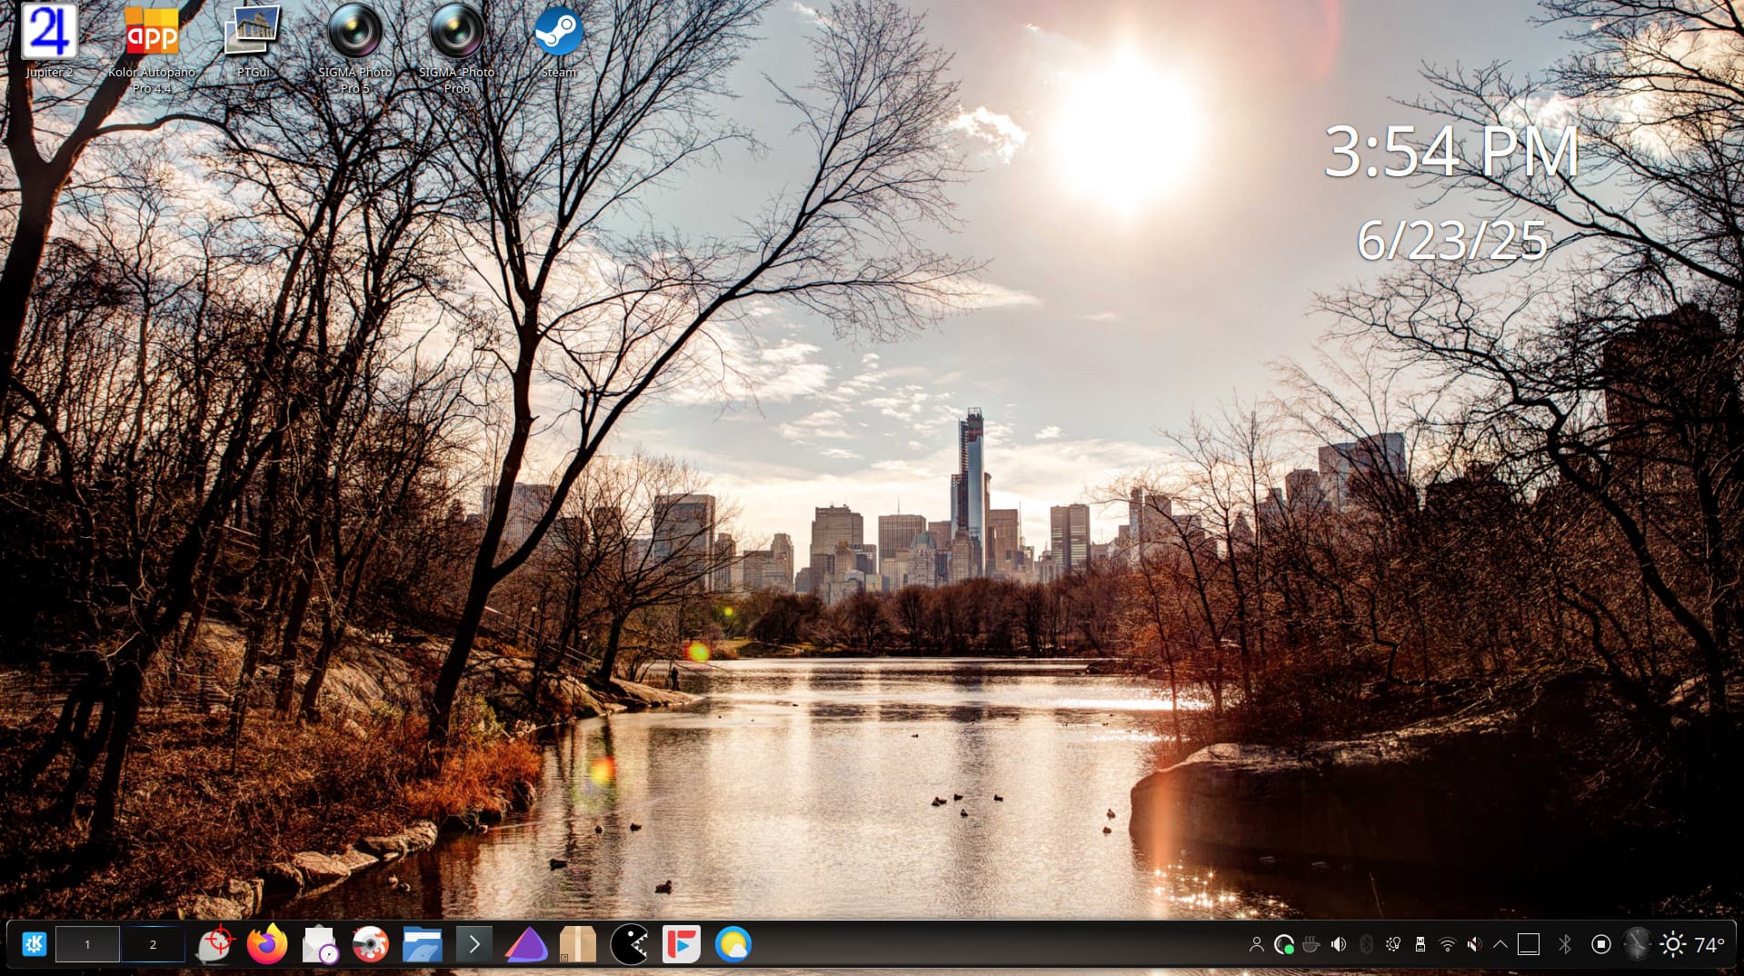Open the Pac-Man icon app in taskbar
Screen dimensions: 1744x976
630,944
